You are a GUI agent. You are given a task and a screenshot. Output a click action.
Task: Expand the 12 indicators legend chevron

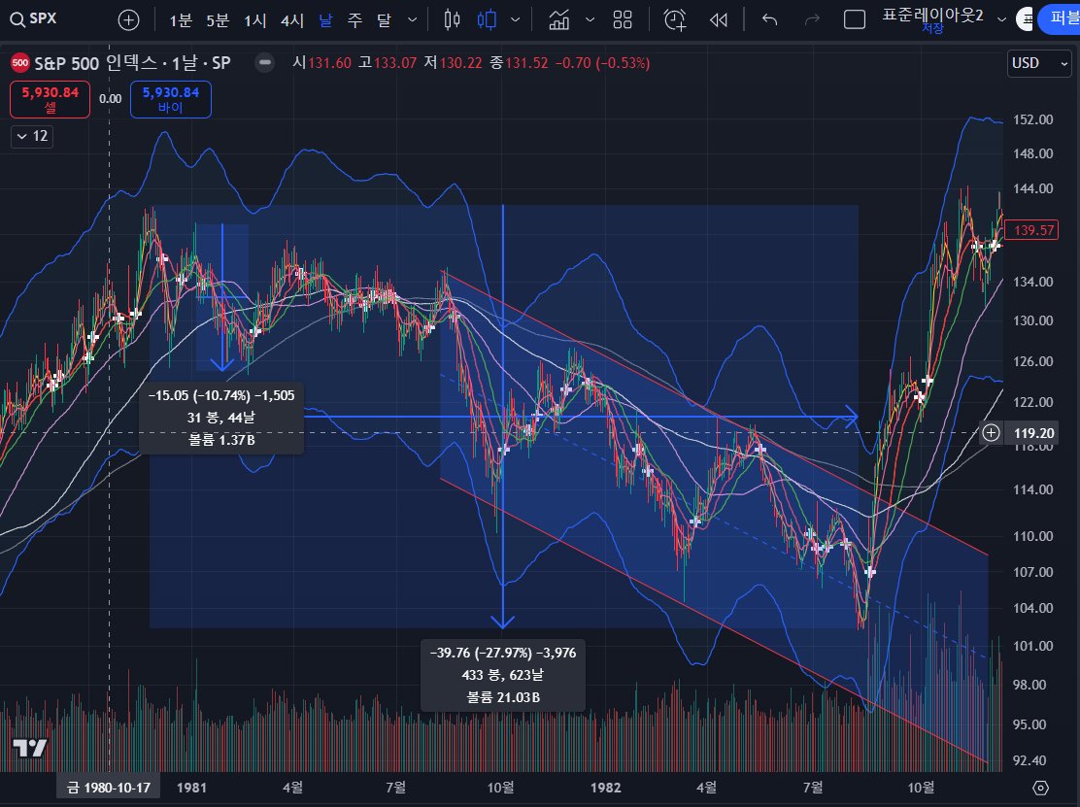[x=32, y=136]
